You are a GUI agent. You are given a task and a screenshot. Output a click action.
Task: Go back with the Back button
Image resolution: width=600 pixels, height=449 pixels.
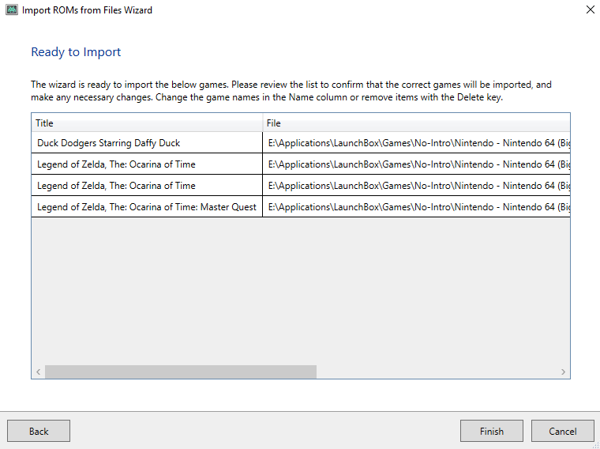[x=39, y=431]
